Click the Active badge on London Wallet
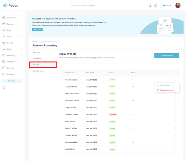186x161 pixels. coord(112,80)
